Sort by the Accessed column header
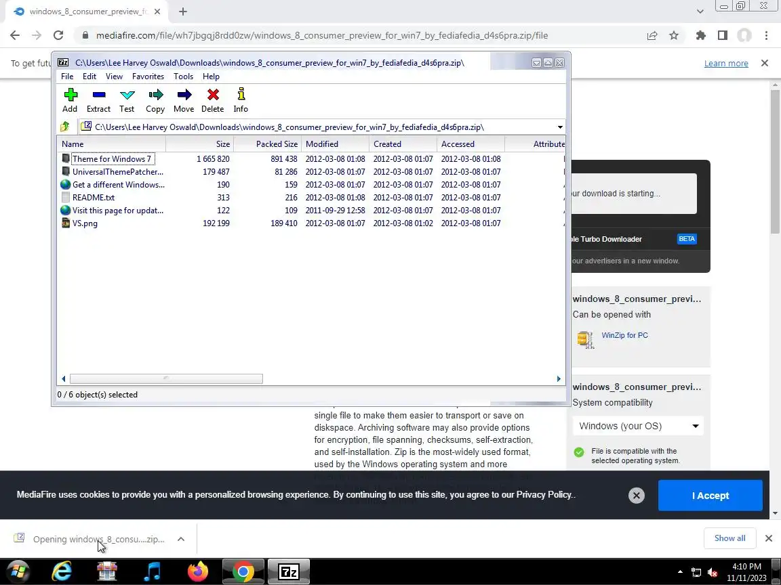The image size is (781, 585). click(470, 144)
